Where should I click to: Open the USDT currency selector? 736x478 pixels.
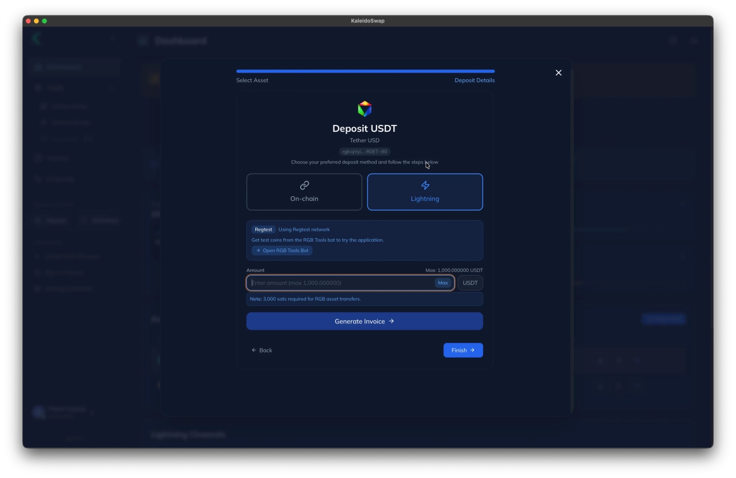click(x=470, y=282)
